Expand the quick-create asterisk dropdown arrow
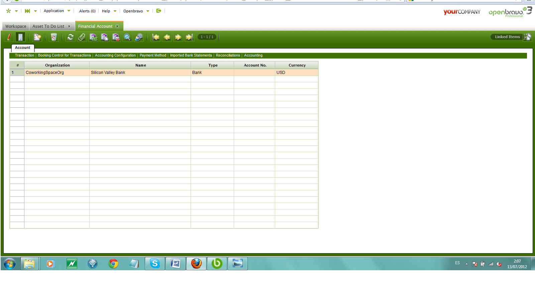 point(16,11)
